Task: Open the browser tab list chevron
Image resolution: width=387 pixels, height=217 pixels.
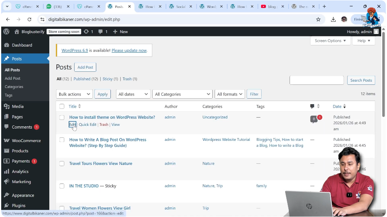Action: click(7, 6)
